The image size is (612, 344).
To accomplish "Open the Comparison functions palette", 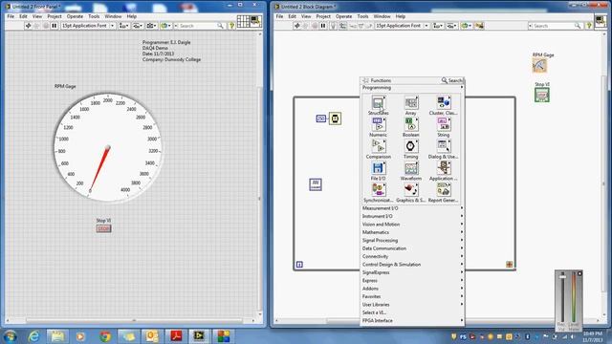I will 378,146.
